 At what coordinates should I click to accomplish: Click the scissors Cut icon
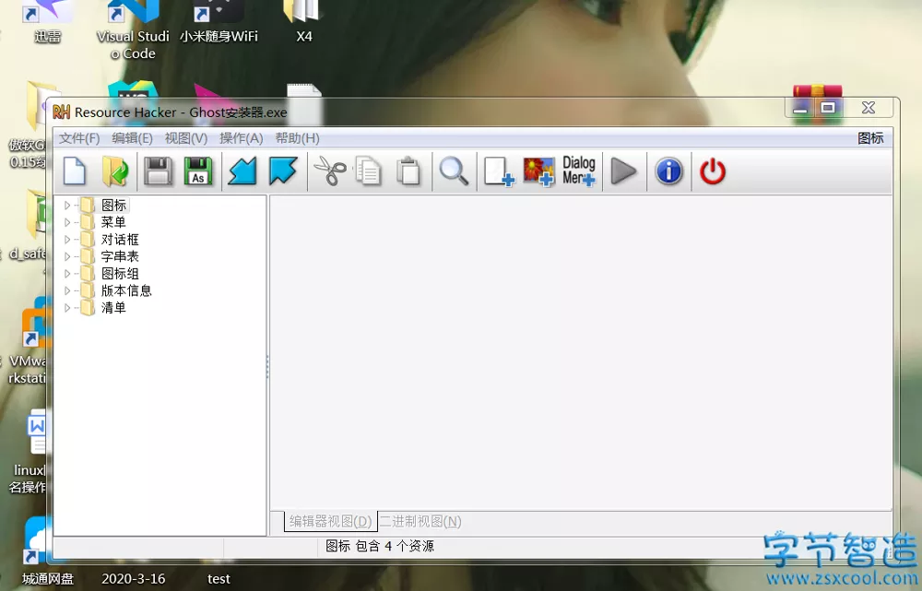click(329, 171)
